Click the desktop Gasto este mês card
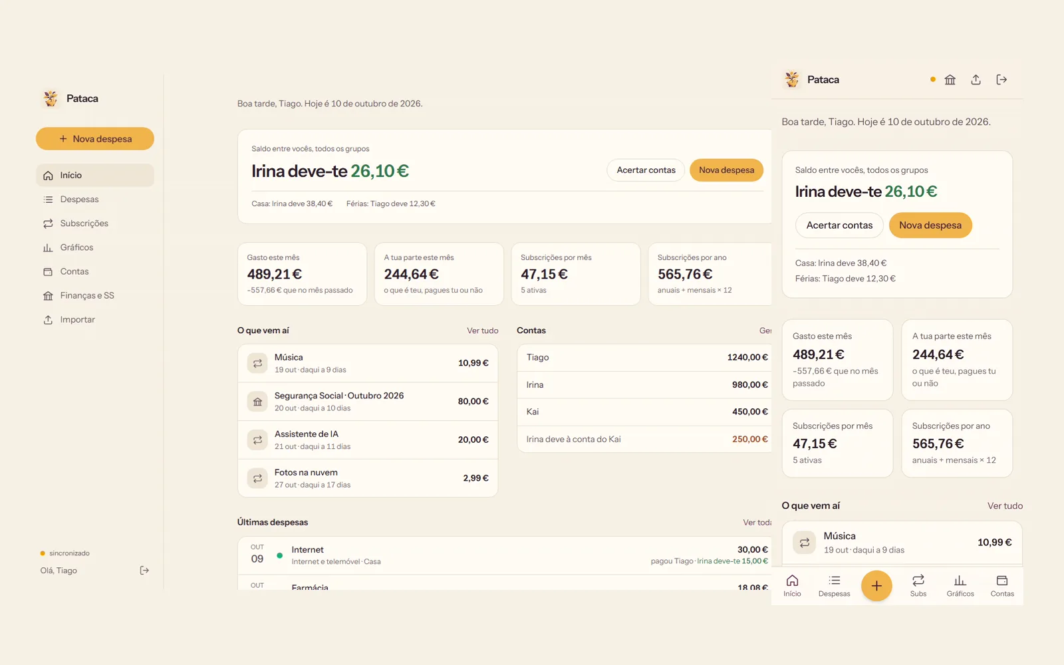Viewport: 1064px width, 665px height. click(303, 274)
